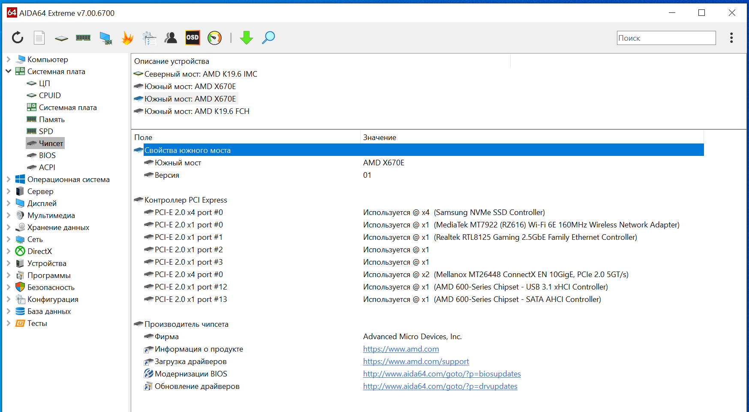Click the Программы applications icon

(x=20, y=275)
